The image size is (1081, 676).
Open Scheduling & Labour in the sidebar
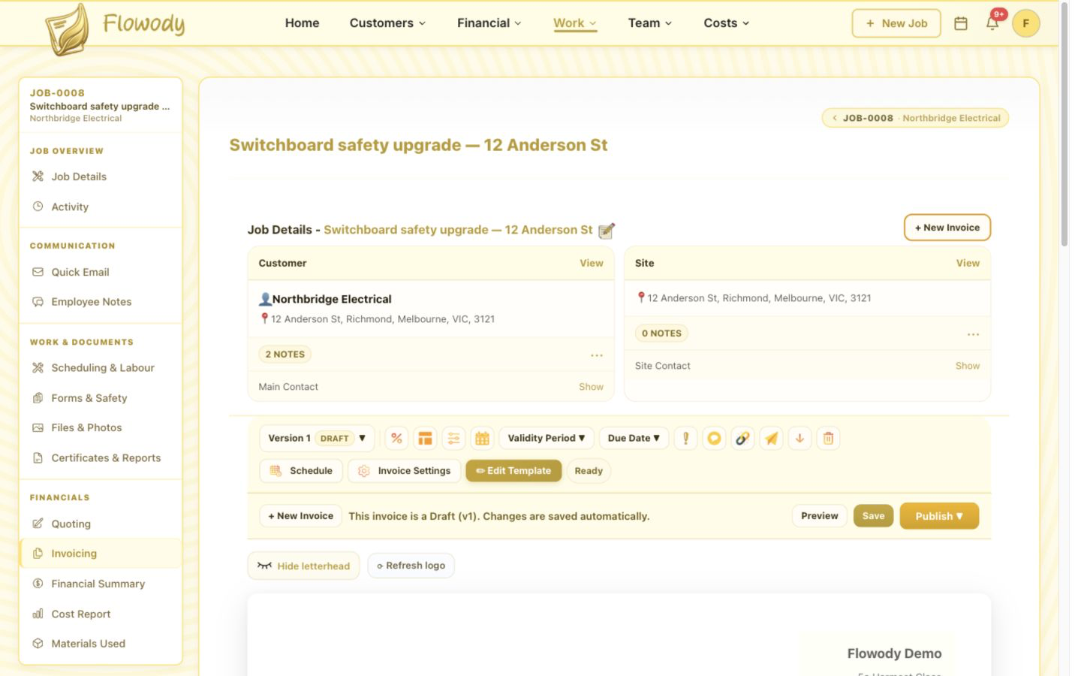click(101, 368)
